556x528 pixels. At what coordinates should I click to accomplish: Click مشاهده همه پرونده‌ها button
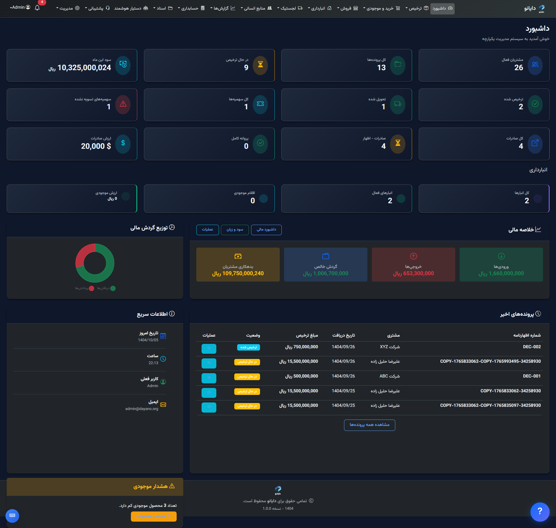coord(369,425)
